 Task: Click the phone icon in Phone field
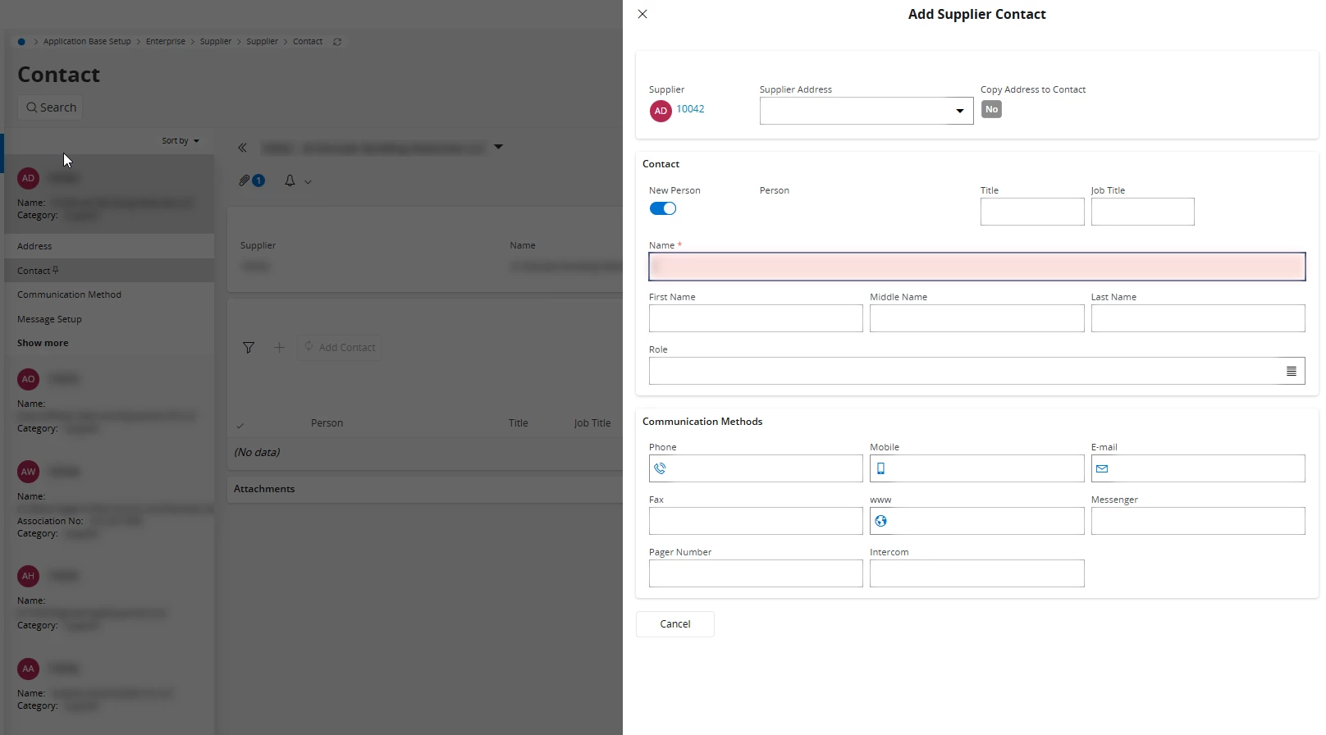pos(660,469)
